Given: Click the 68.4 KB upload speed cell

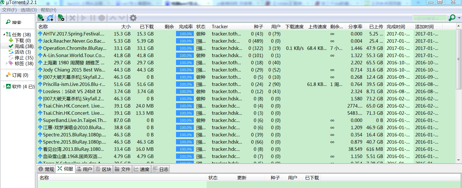Looking at the screenshot, I should (317, 48).
